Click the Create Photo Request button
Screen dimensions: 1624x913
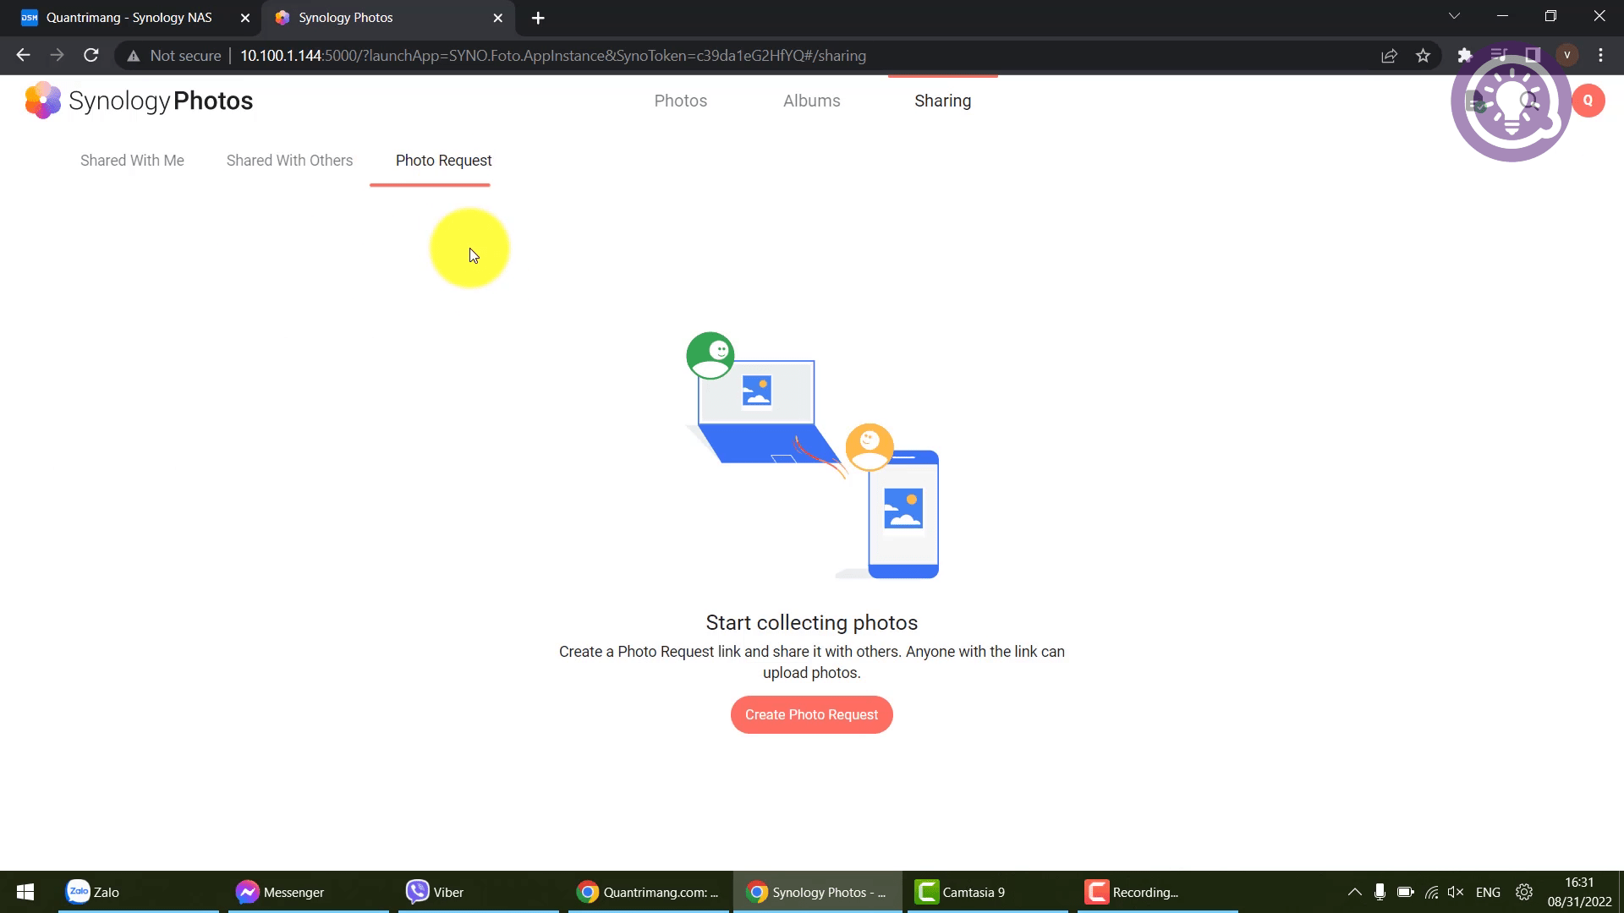812,715
